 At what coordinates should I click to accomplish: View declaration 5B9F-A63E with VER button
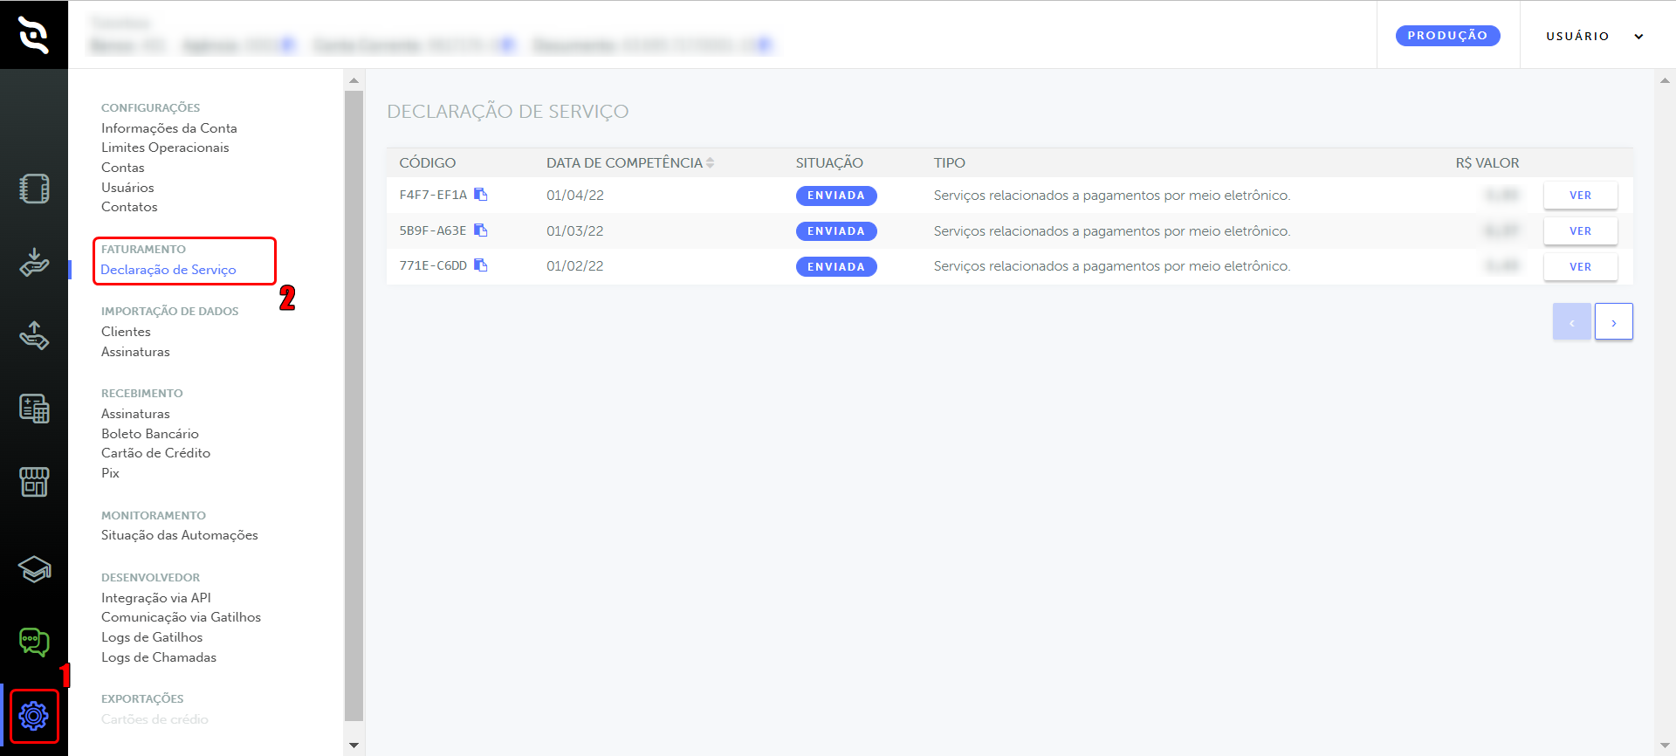[1580, 231]
